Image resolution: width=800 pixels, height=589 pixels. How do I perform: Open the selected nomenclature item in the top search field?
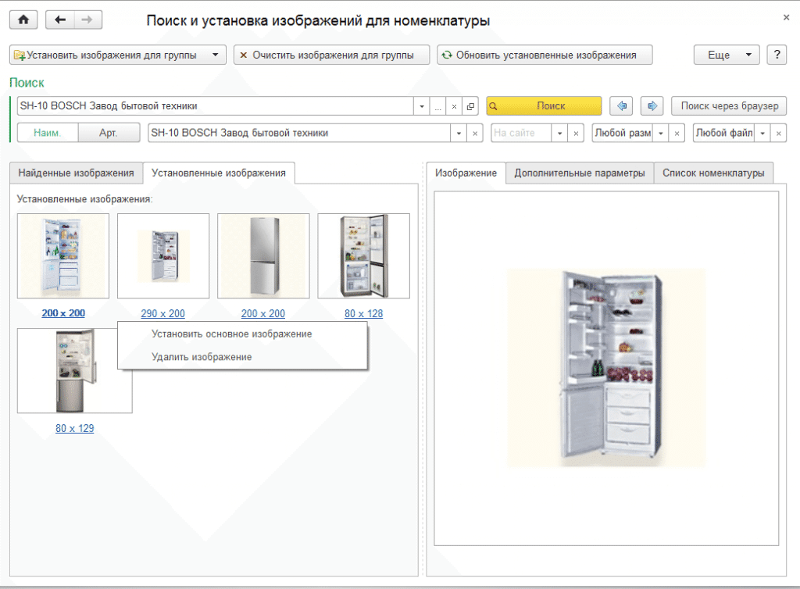[470, 106]
